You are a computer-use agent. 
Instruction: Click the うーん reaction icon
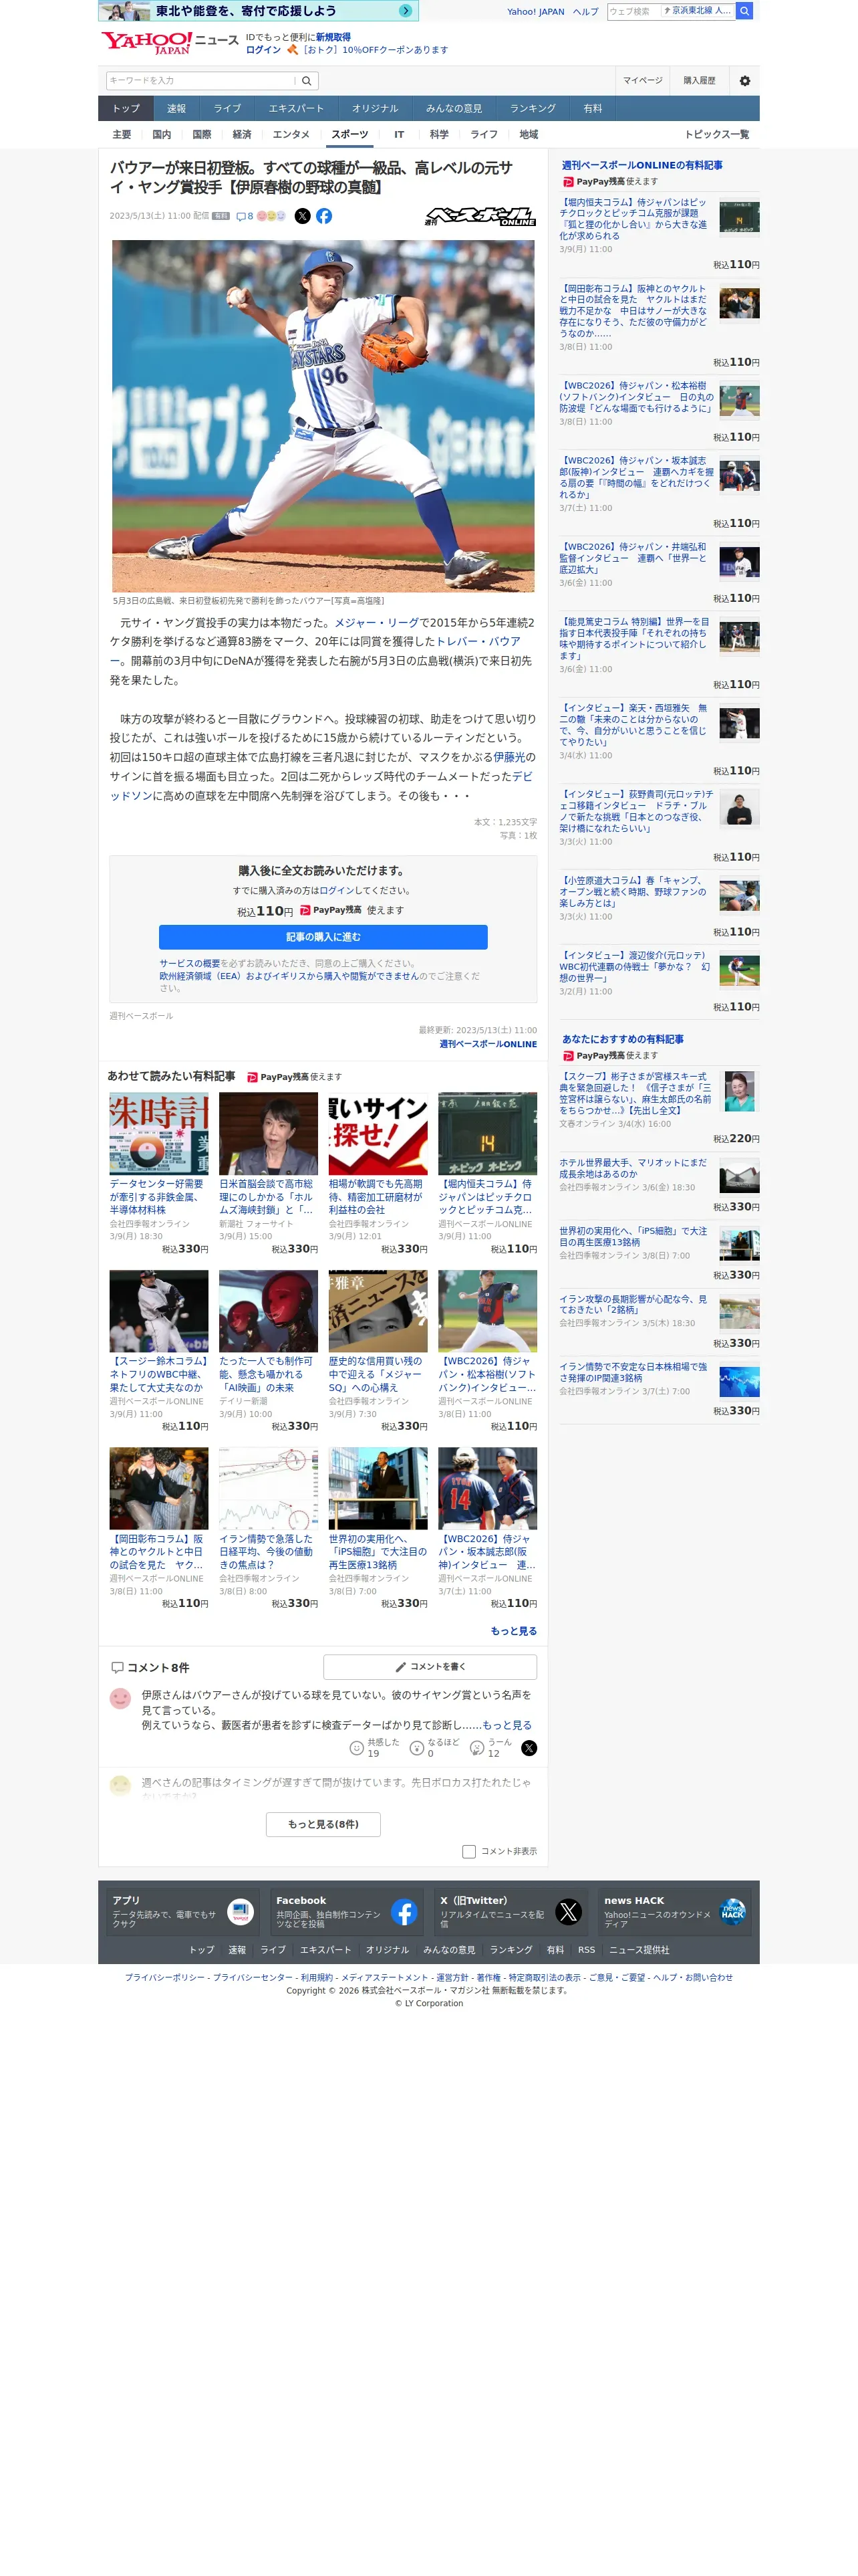tap(476, 1747)
